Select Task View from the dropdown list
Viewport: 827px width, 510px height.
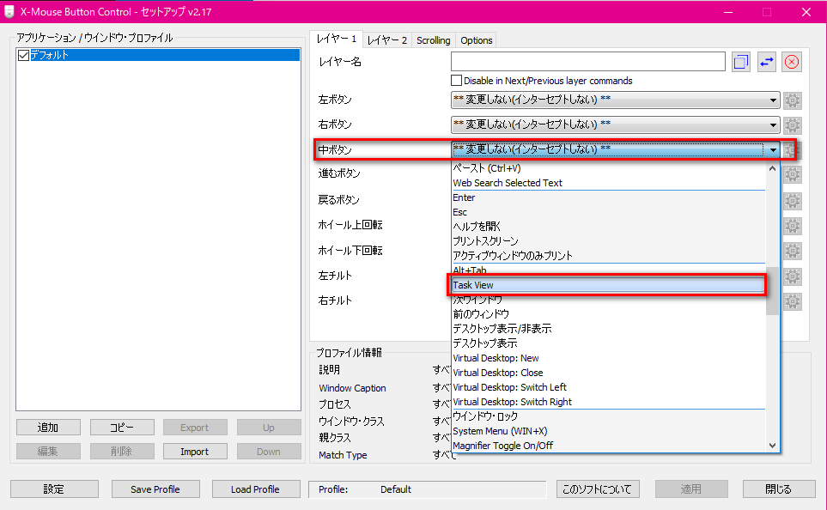point(606,285)
